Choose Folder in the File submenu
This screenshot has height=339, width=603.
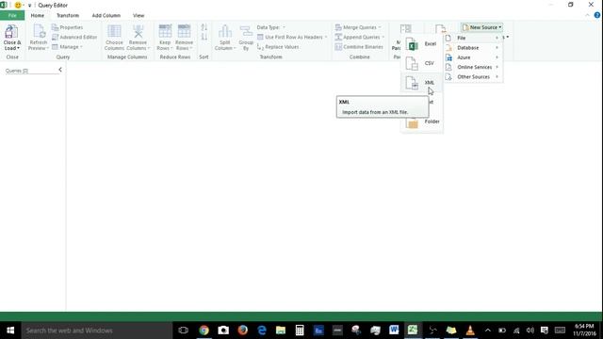423,121
